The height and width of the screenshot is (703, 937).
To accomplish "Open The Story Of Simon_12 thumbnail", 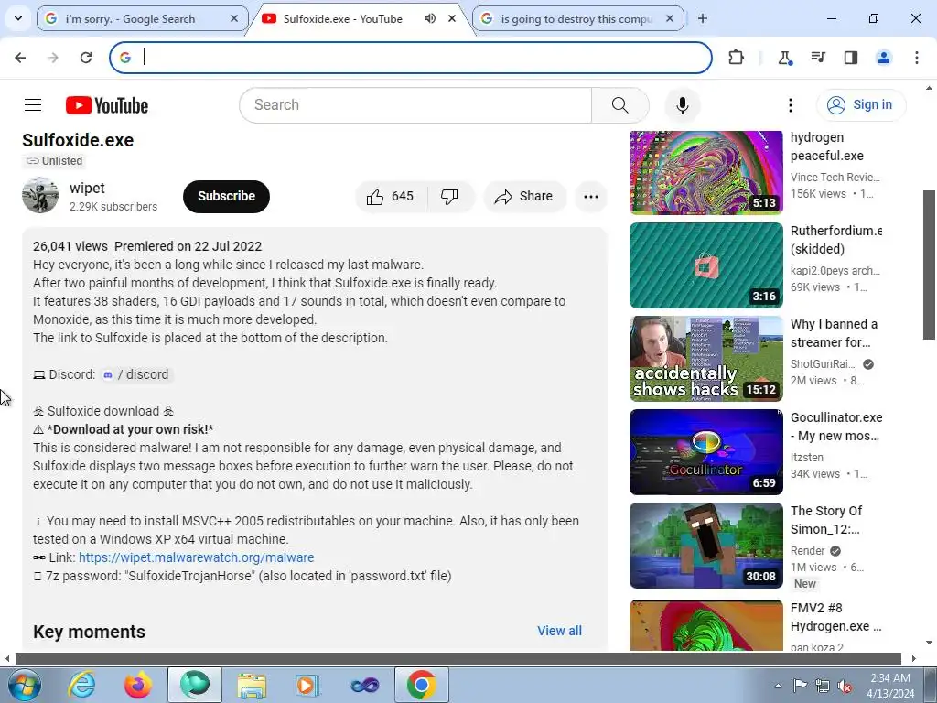I will pyautogui.click(x=705, y=546).
